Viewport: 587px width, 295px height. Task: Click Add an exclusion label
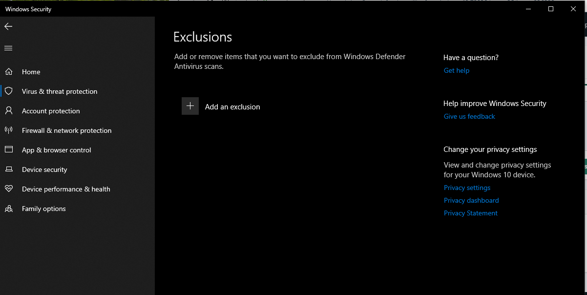(232, 107)
